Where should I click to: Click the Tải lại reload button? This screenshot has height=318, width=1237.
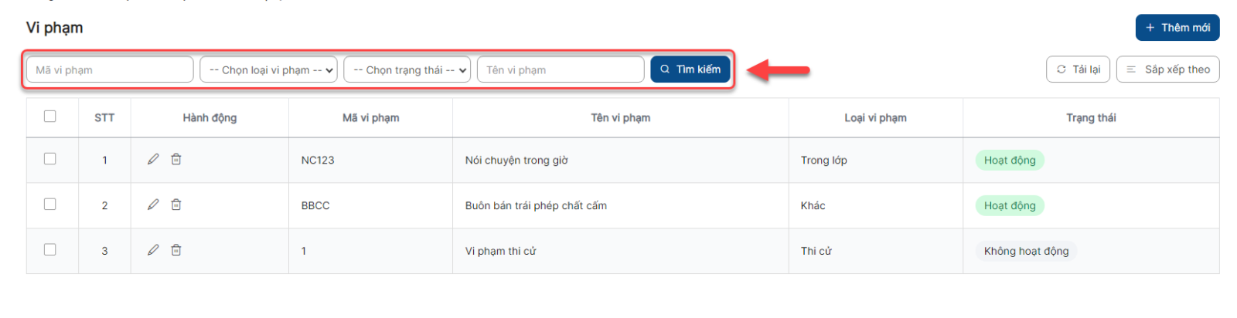[x=1078, y=69]
